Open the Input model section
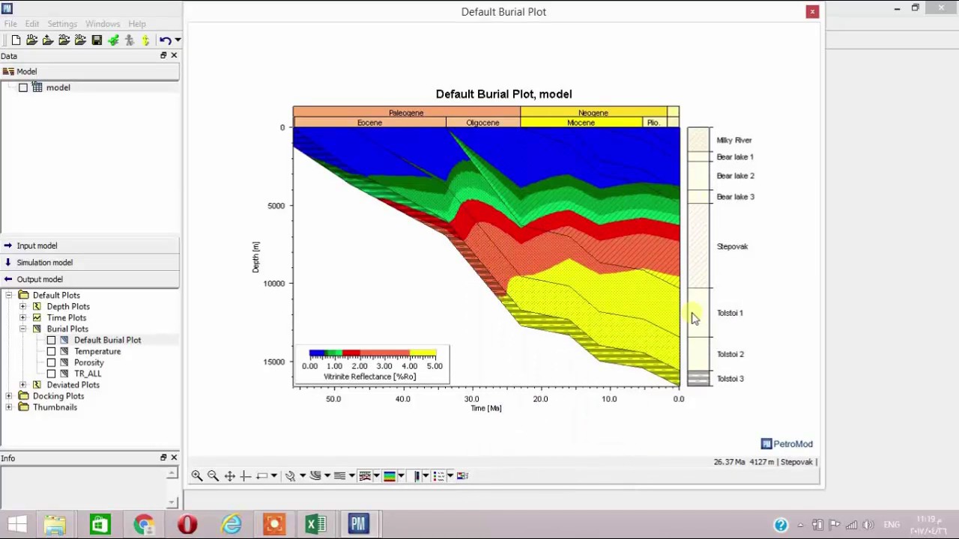This screenshot has height=539, width=959. 89,246
